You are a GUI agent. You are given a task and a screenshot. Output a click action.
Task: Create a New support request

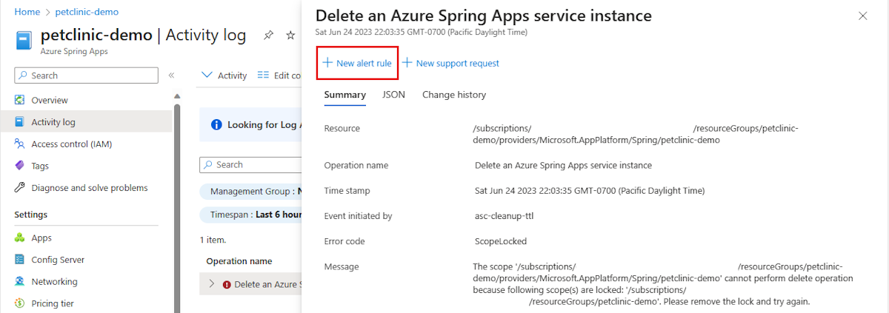tap(451, 64)
